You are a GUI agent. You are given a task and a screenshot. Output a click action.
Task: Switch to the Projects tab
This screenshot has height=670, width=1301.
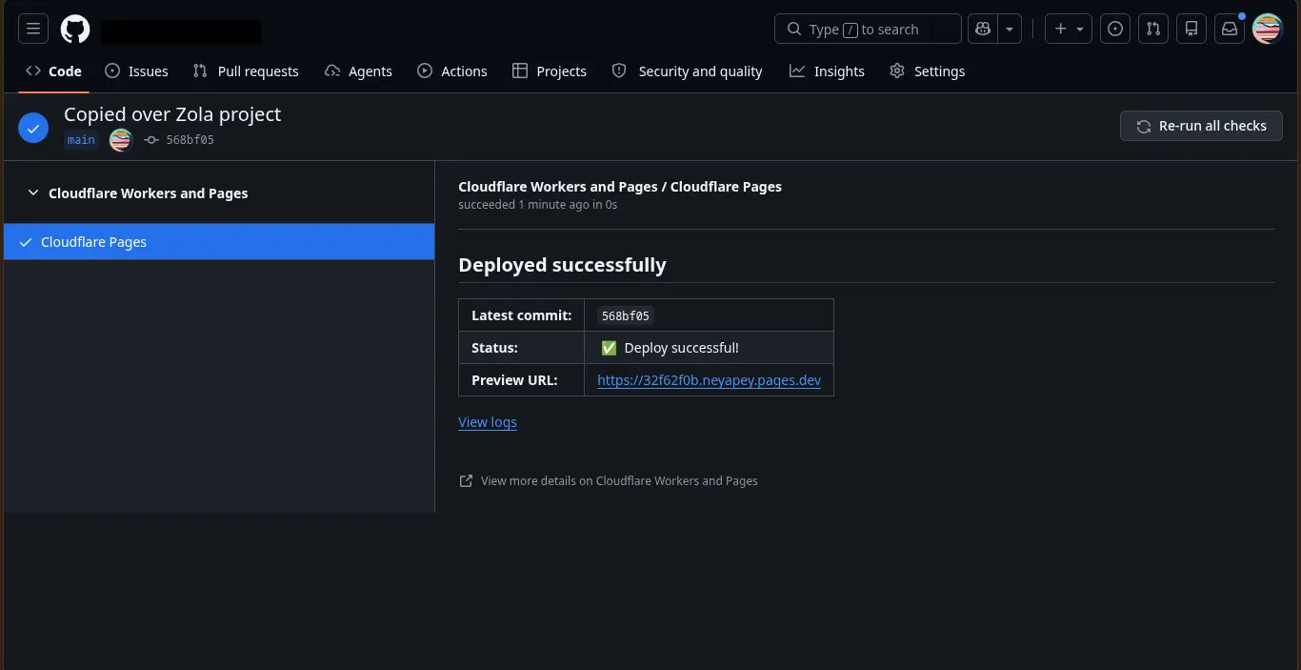point(550,71)
